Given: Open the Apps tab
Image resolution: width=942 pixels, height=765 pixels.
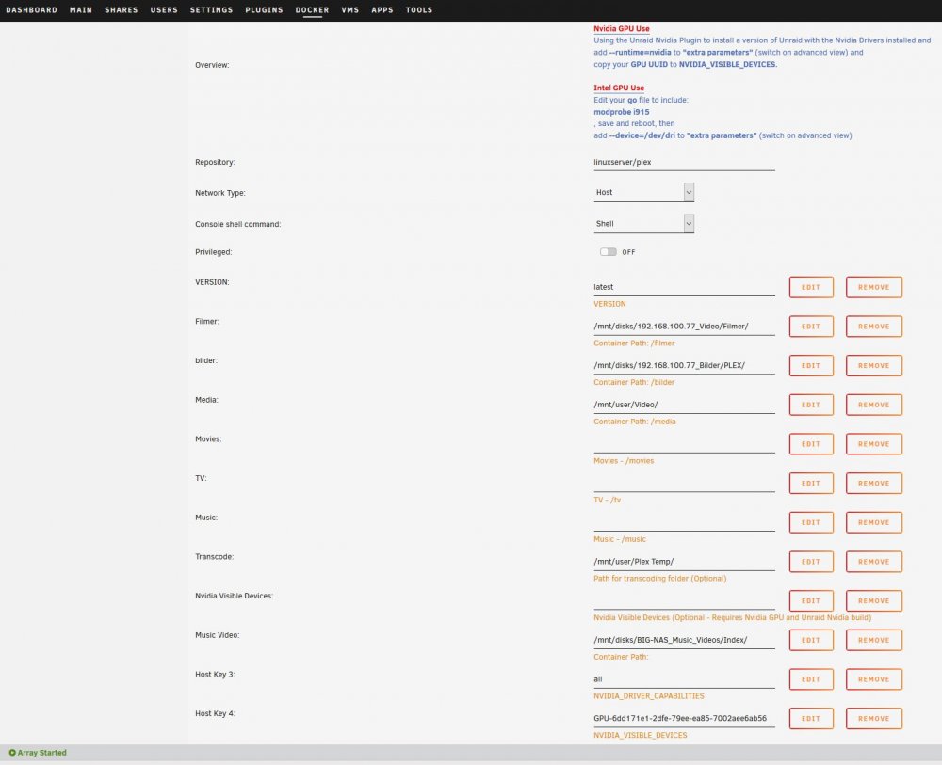Looking at the screenshot, I should [x=382, y=10].
